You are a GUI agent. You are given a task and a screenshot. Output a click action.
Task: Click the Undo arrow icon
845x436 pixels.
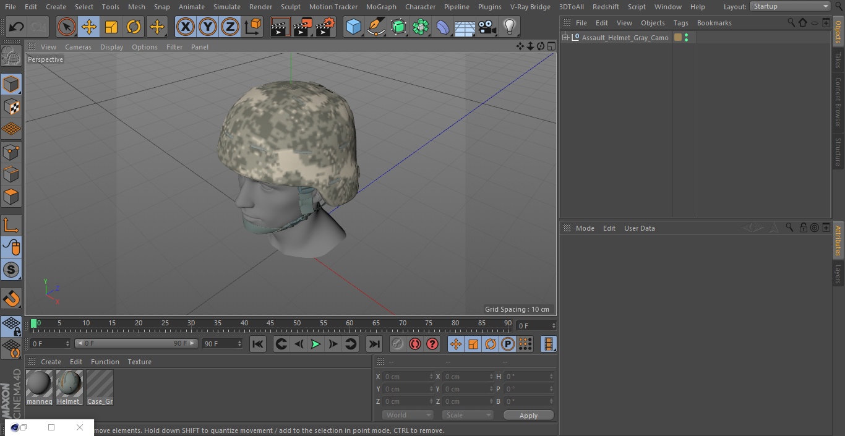[17, 27]
